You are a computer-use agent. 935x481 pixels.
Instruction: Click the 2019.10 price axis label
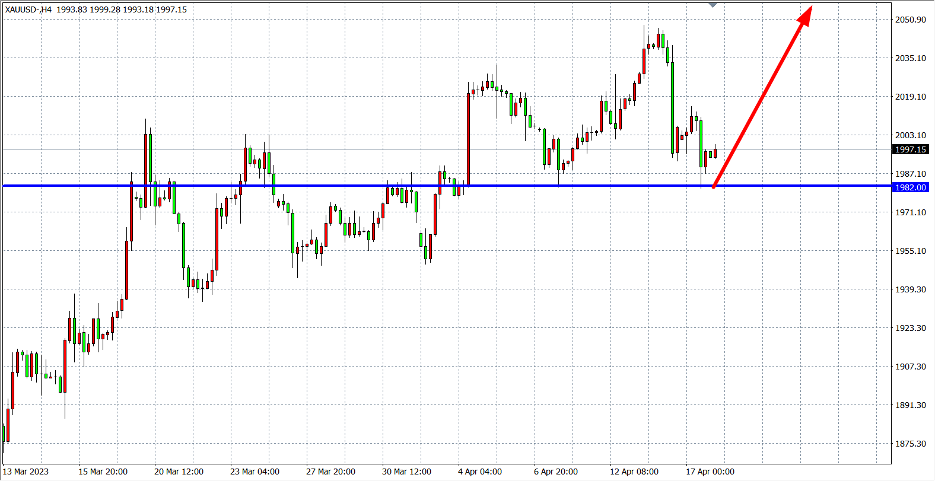pyautogui.click(x=910, y=97)
